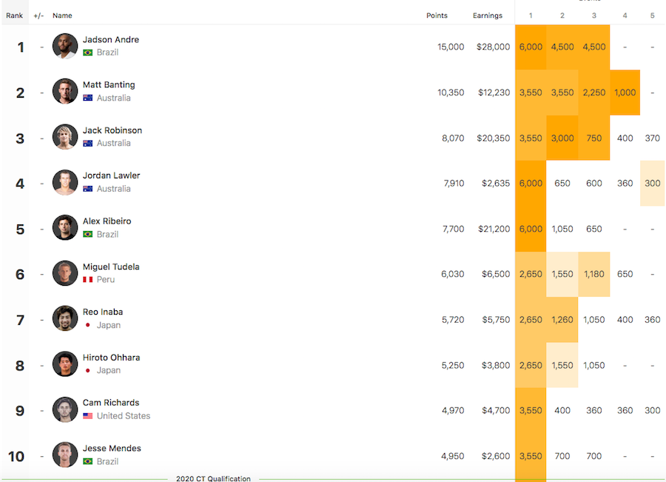Image resolution: width=666 pixels, height=482 pixels.
Task: Select Jesse Mendes's profile photo
Action: click(x=65, y=455)
